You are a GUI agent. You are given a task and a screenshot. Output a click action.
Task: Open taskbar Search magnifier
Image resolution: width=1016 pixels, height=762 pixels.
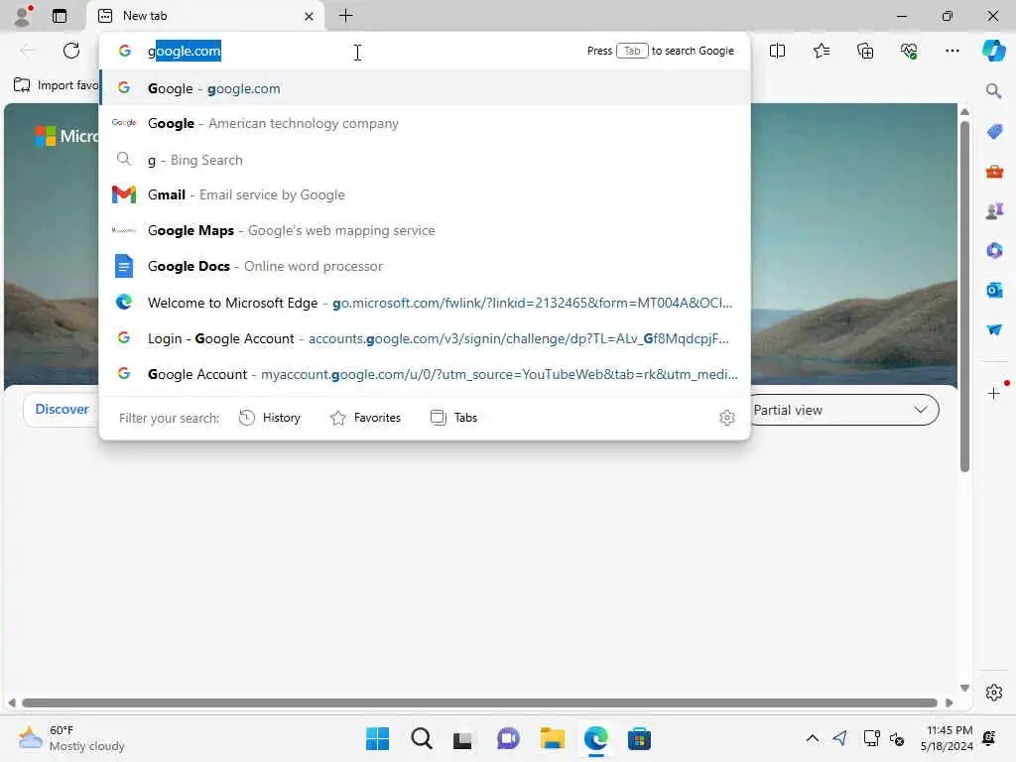pos(421,738)
